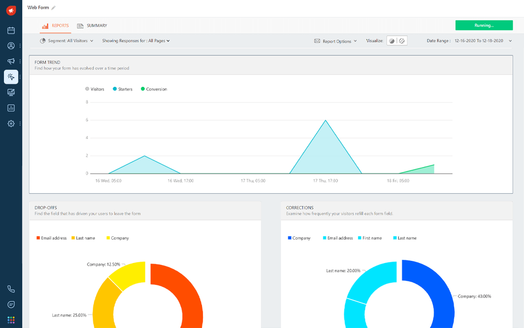This screenshot has width=524, height=328.
Task: Click the green Running button
Action: 484,25
